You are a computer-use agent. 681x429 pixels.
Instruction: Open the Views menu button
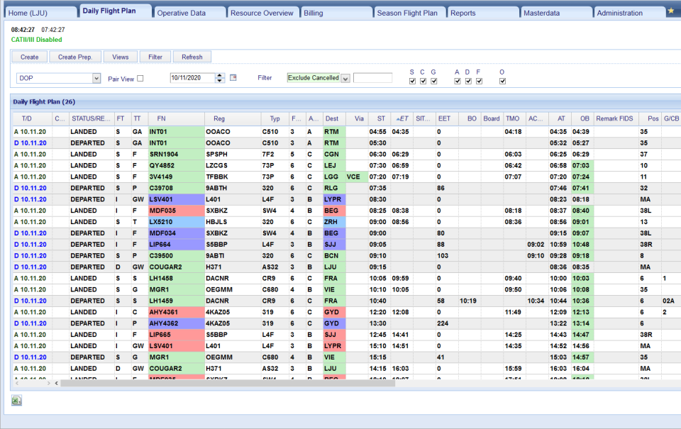tap(121, 56)
